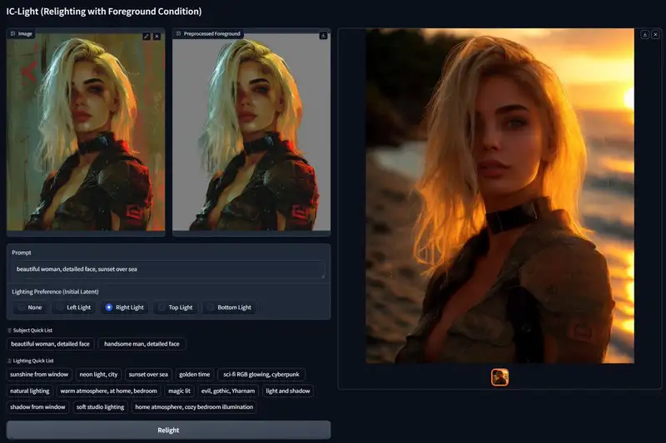Select the output gallery thumbnail
Viewport: 666px width, 443px height.
500,377
